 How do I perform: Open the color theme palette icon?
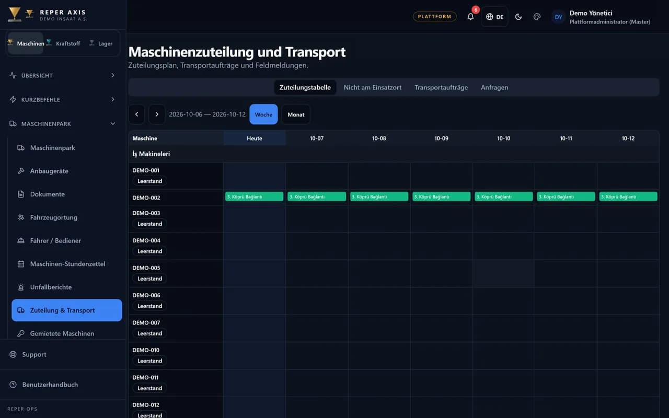point(537,17)
